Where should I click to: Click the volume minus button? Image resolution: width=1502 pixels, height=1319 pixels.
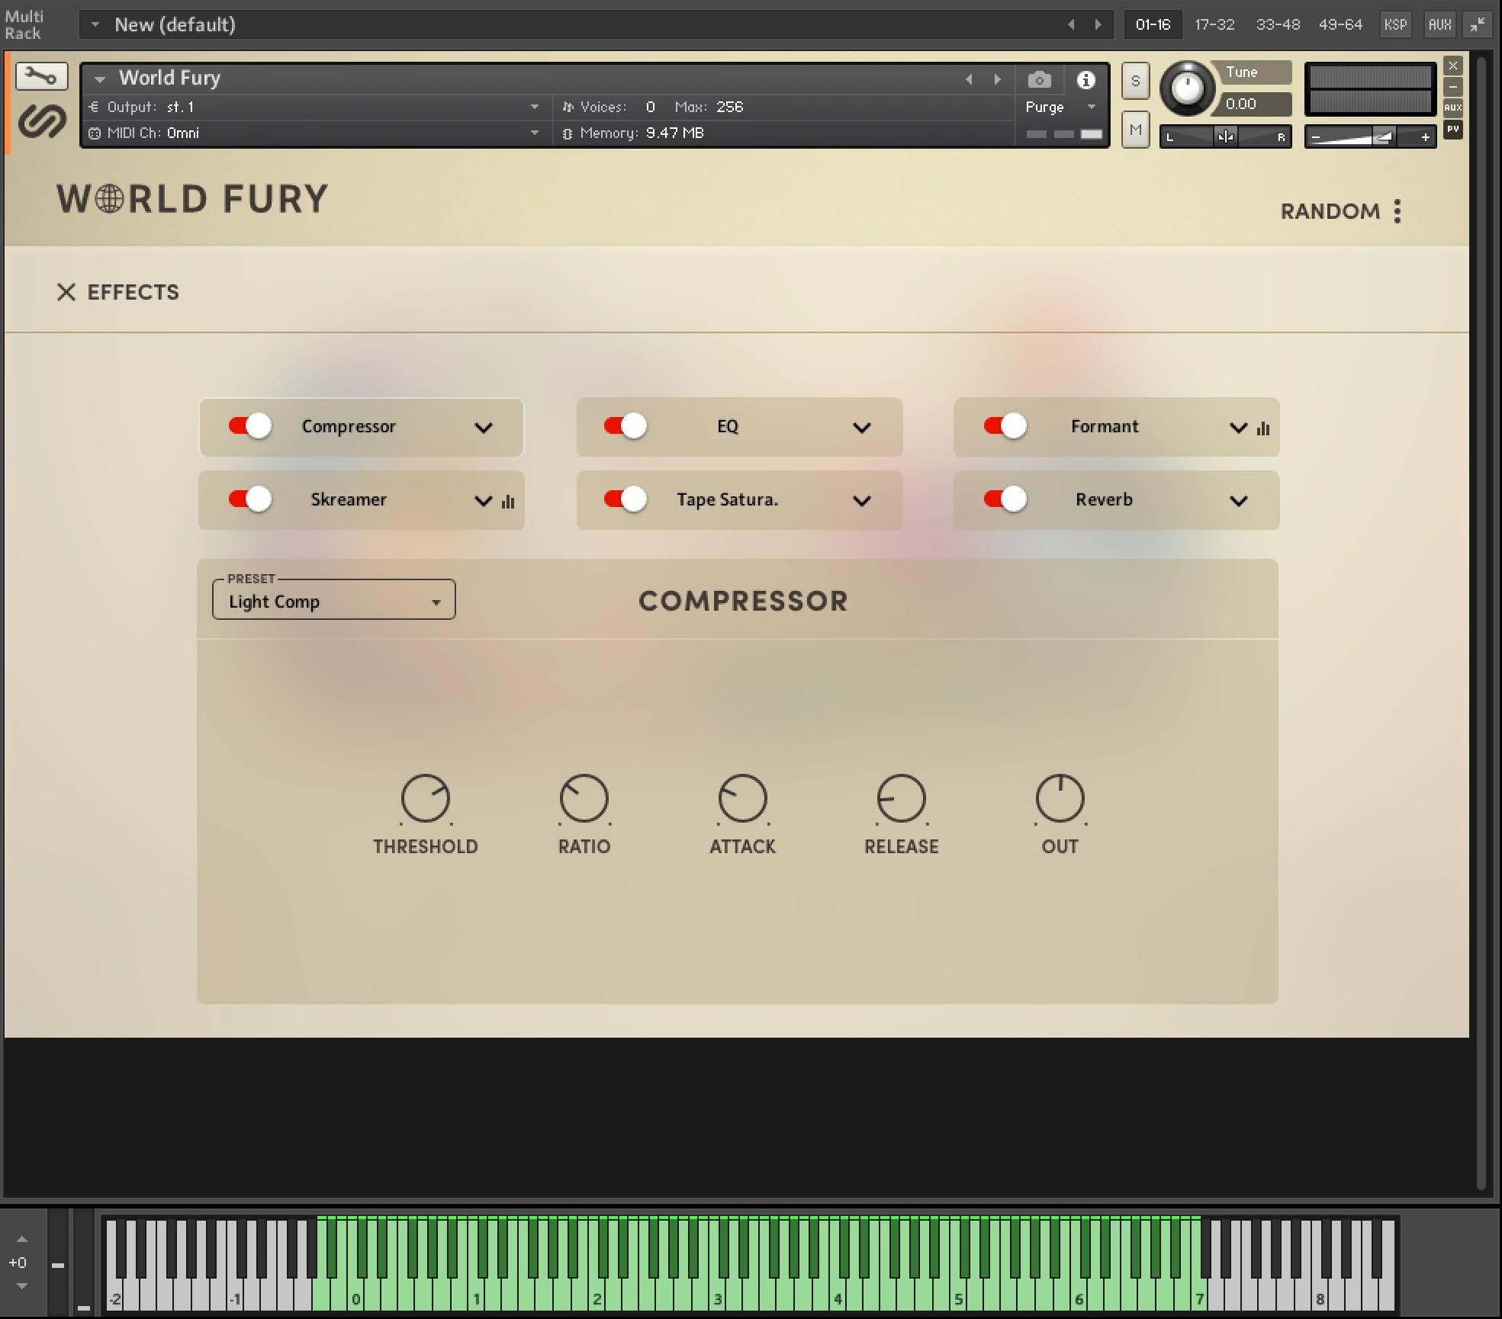[x=1316, y=137]
